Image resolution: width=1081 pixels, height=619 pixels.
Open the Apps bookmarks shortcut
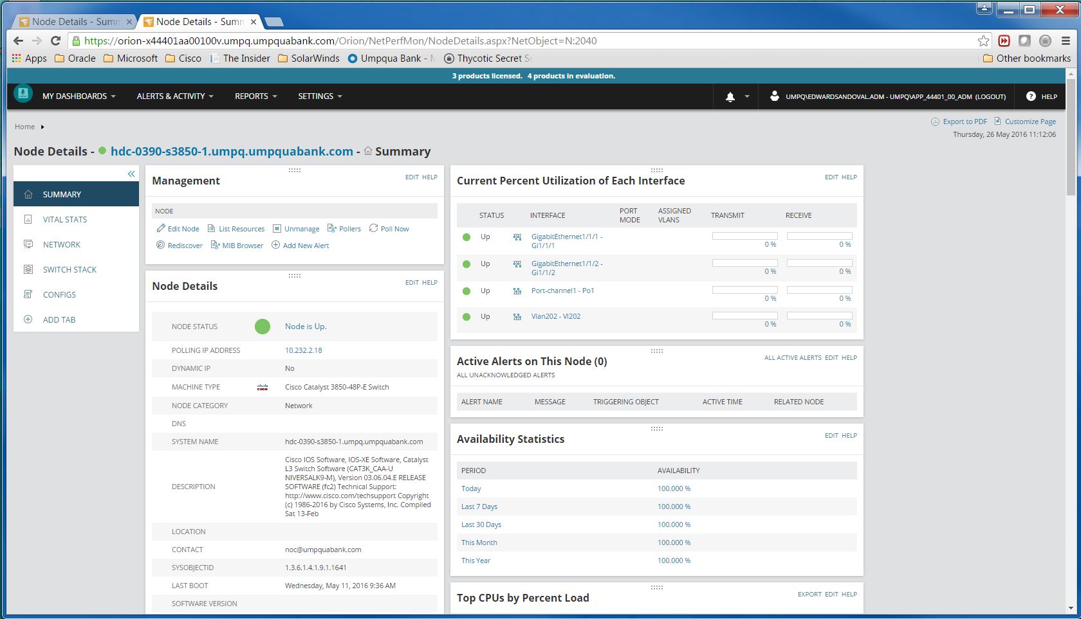click(x=30, y=58)
